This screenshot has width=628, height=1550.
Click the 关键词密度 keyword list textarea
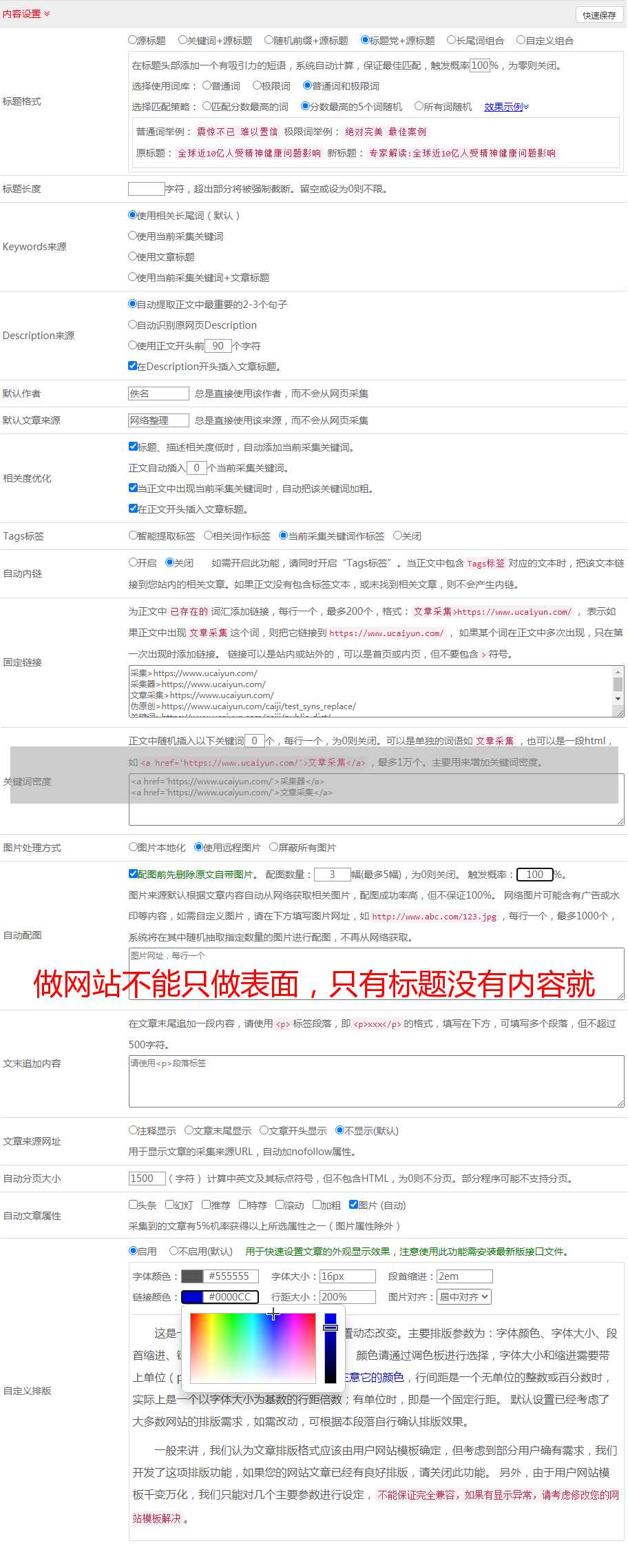(376, 799)
